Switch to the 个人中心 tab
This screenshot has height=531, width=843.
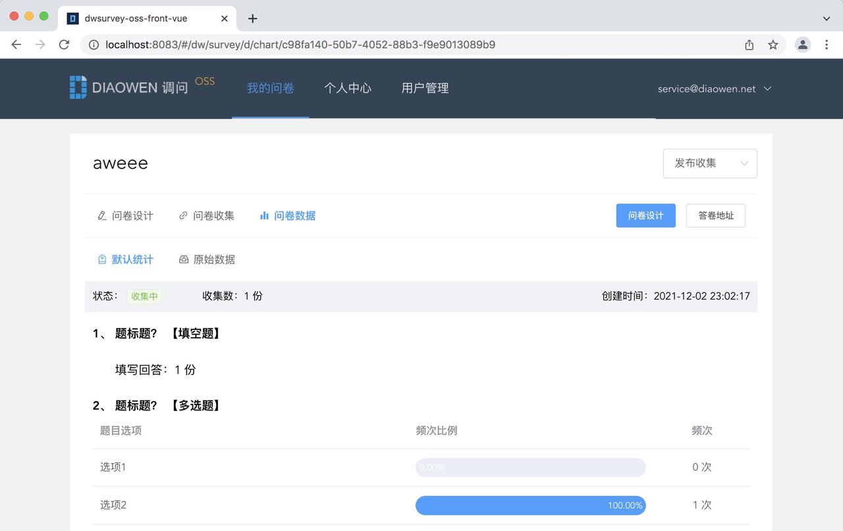coord(348,88)
